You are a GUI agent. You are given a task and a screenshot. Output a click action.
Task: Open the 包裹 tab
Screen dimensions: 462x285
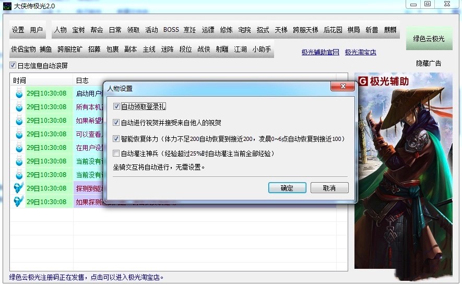click(x=113, y=49)
